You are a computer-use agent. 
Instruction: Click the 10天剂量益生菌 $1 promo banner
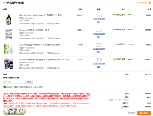(x=15, y=111)
